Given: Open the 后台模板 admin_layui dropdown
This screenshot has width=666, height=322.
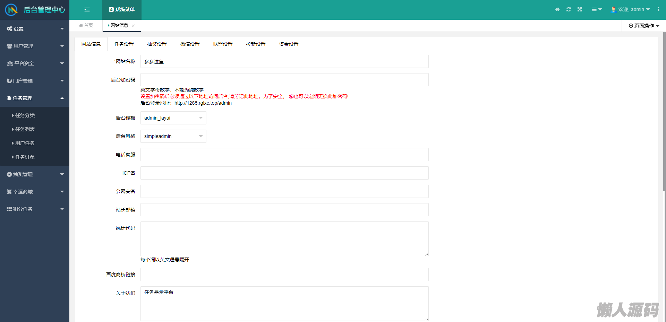Looking at the screenshot, I should 173,118.
